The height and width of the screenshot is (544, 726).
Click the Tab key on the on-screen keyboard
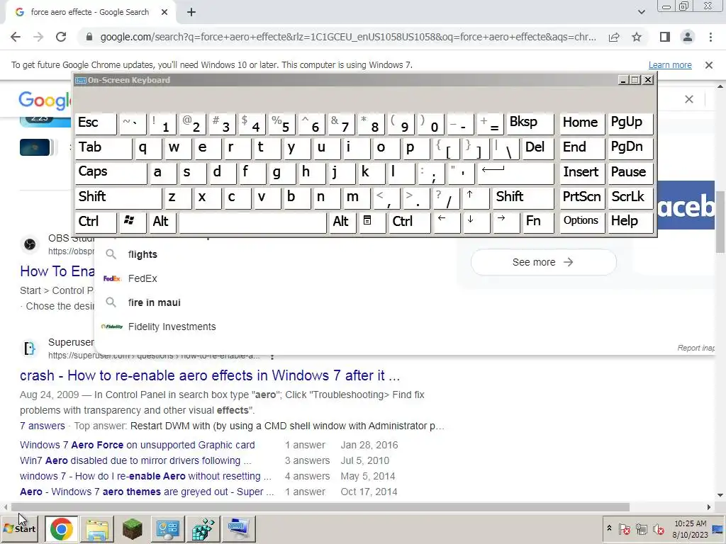pyautogui.click(x=104, y=148)
